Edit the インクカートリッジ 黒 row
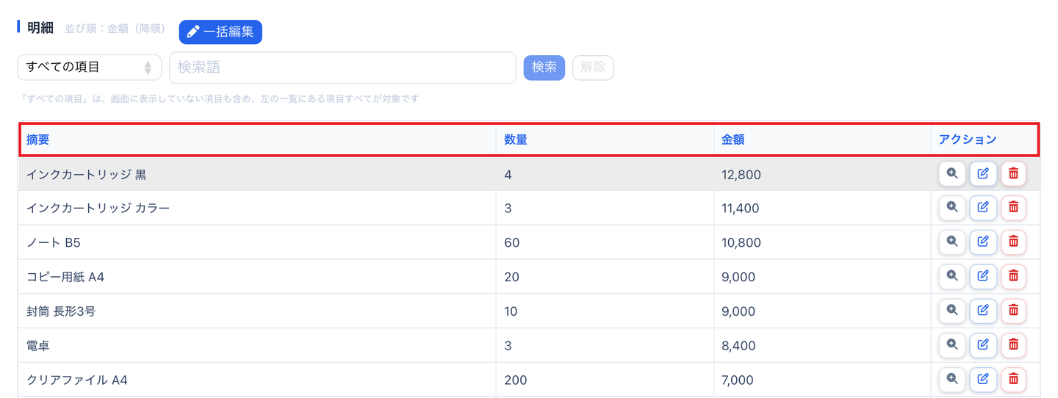 pos(983,174)
